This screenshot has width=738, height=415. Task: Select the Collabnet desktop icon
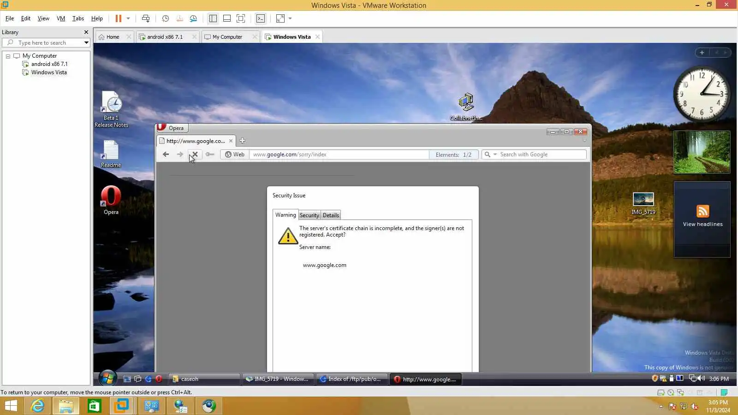point(466,107)
